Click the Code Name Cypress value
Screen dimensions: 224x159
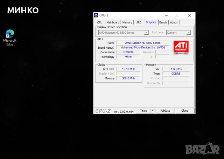click(x=128, y=52)
